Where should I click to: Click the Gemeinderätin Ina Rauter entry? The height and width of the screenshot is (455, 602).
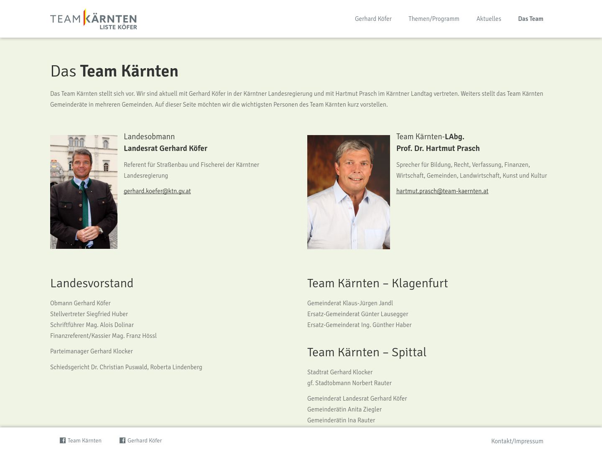(x=341, y=420)
